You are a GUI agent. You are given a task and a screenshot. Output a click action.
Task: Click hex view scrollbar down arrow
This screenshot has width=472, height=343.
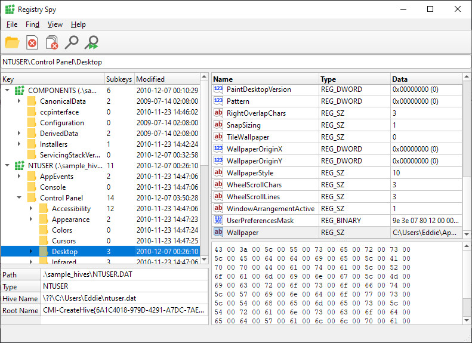pos(467,320)
